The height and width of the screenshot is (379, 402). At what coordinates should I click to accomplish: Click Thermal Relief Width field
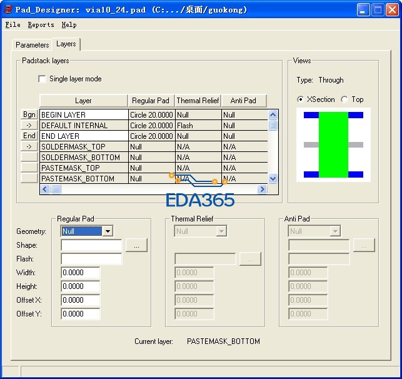(194, 273)
